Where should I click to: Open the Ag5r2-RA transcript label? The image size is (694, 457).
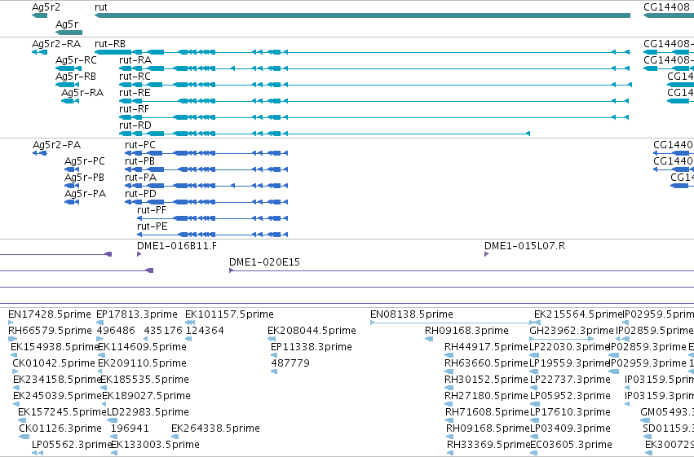[56, 44]
